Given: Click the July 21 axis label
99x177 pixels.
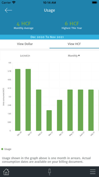Looking at the screenshot, I should 93,134.
